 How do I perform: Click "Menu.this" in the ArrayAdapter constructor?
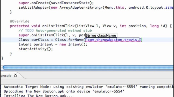point(114,8)
